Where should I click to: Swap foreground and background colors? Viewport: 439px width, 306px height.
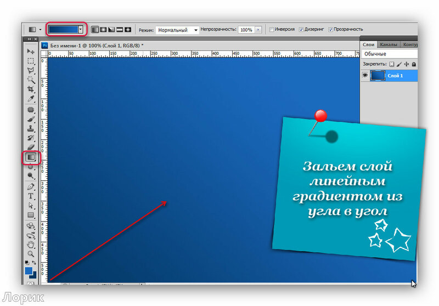[34, 262]
